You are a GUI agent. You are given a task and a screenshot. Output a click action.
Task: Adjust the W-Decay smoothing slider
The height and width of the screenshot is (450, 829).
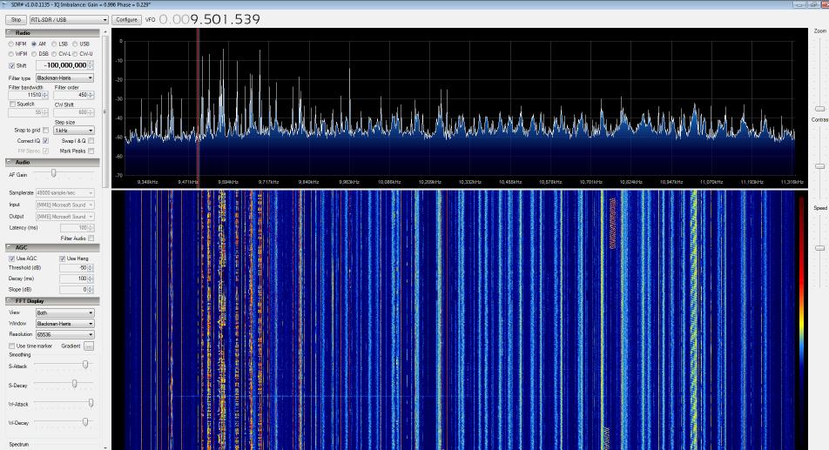click(85, 421)
